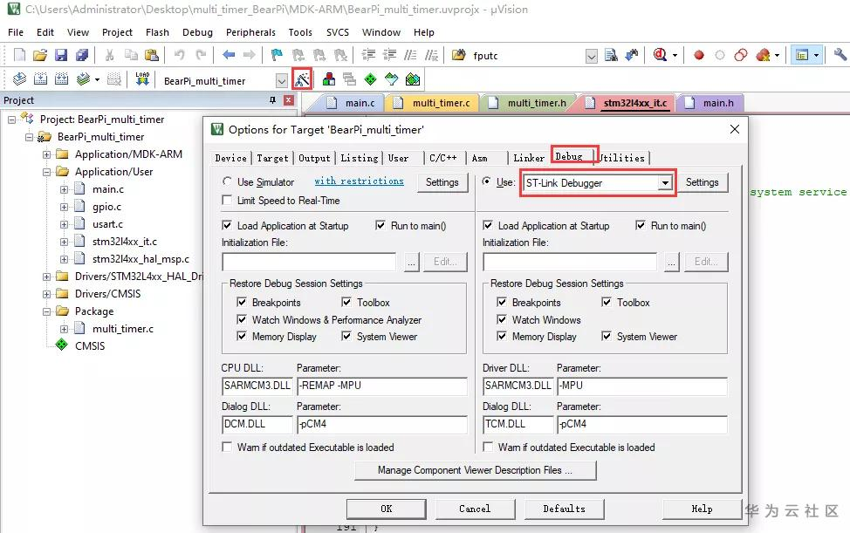Disable all breakpoints via overlapping circles icon
850x533 pixels.
741,55
